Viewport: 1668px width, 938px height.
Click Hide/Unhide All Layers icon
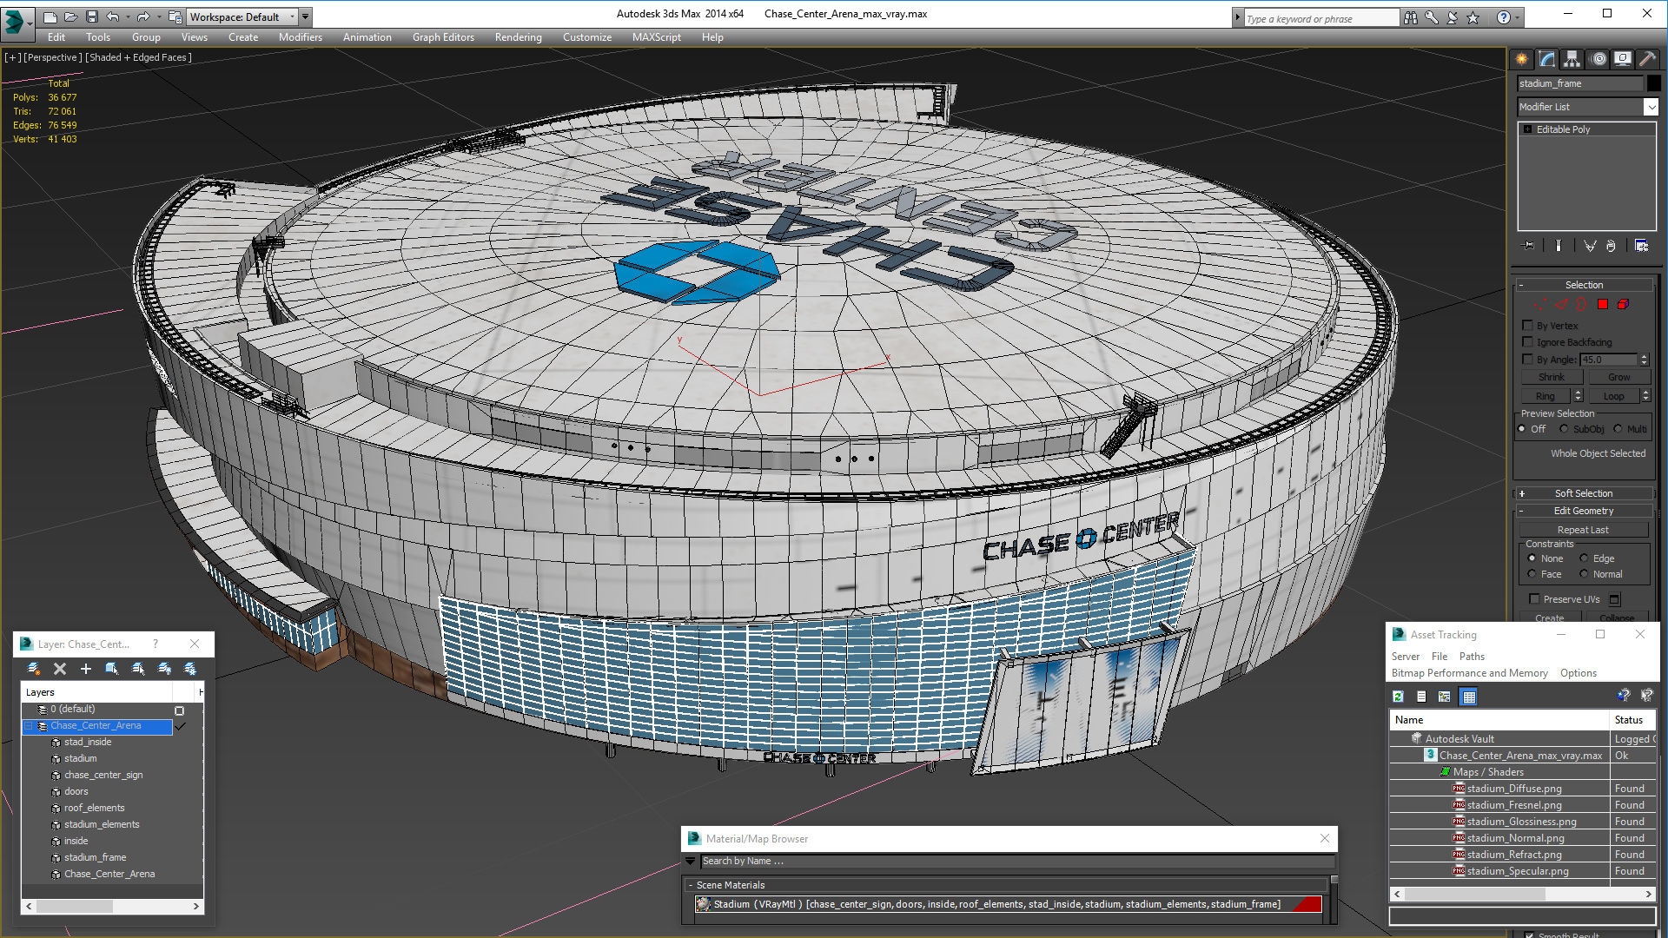point(164,669)
